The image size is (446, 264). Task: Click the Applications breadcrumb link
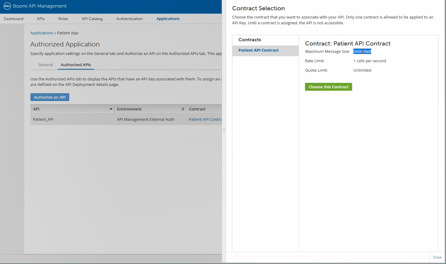[42, 33]
